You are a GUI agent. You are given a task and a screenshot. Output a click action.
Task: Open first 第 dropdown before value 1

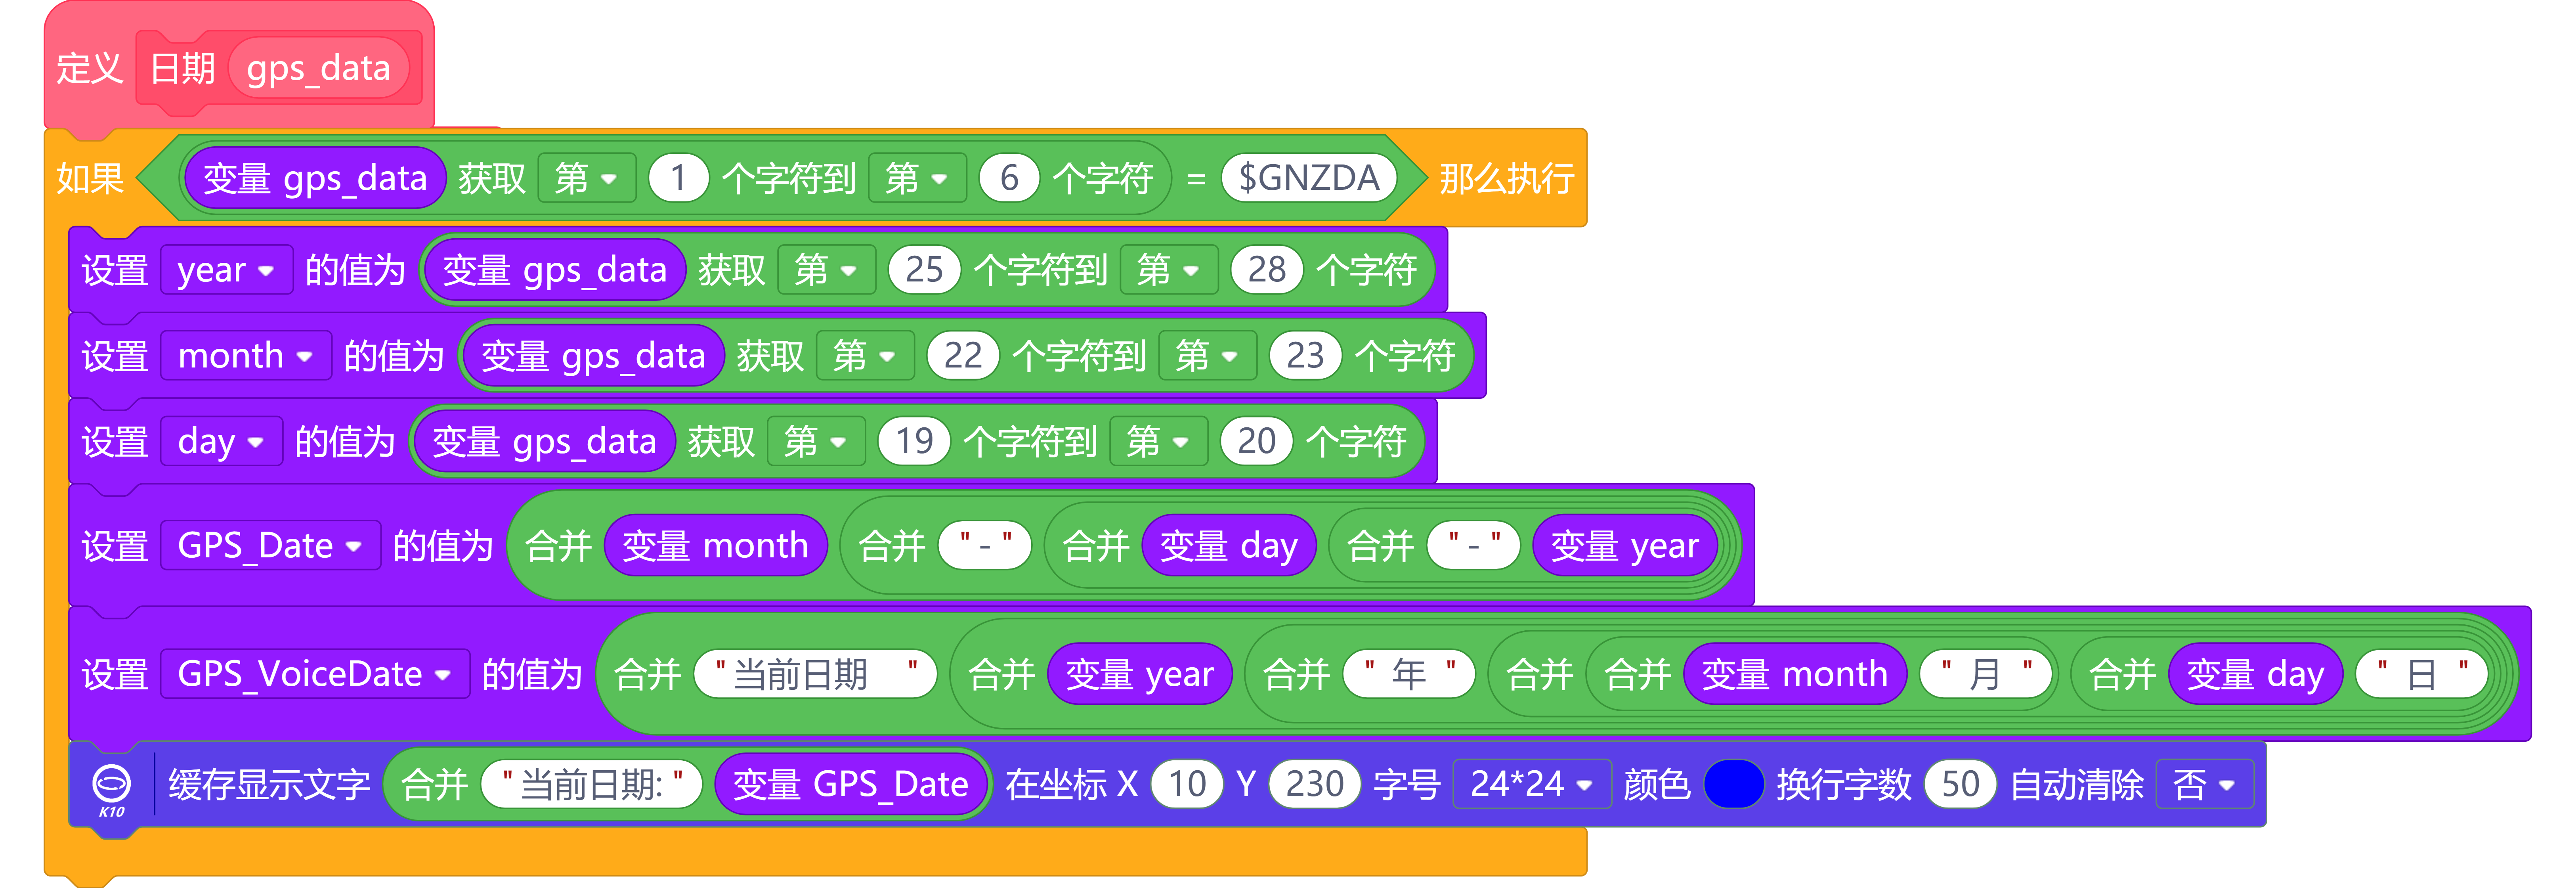(586, 178)
